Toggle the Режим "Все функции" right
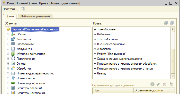The height and width of the screenshot is (94, 180). 95,54
